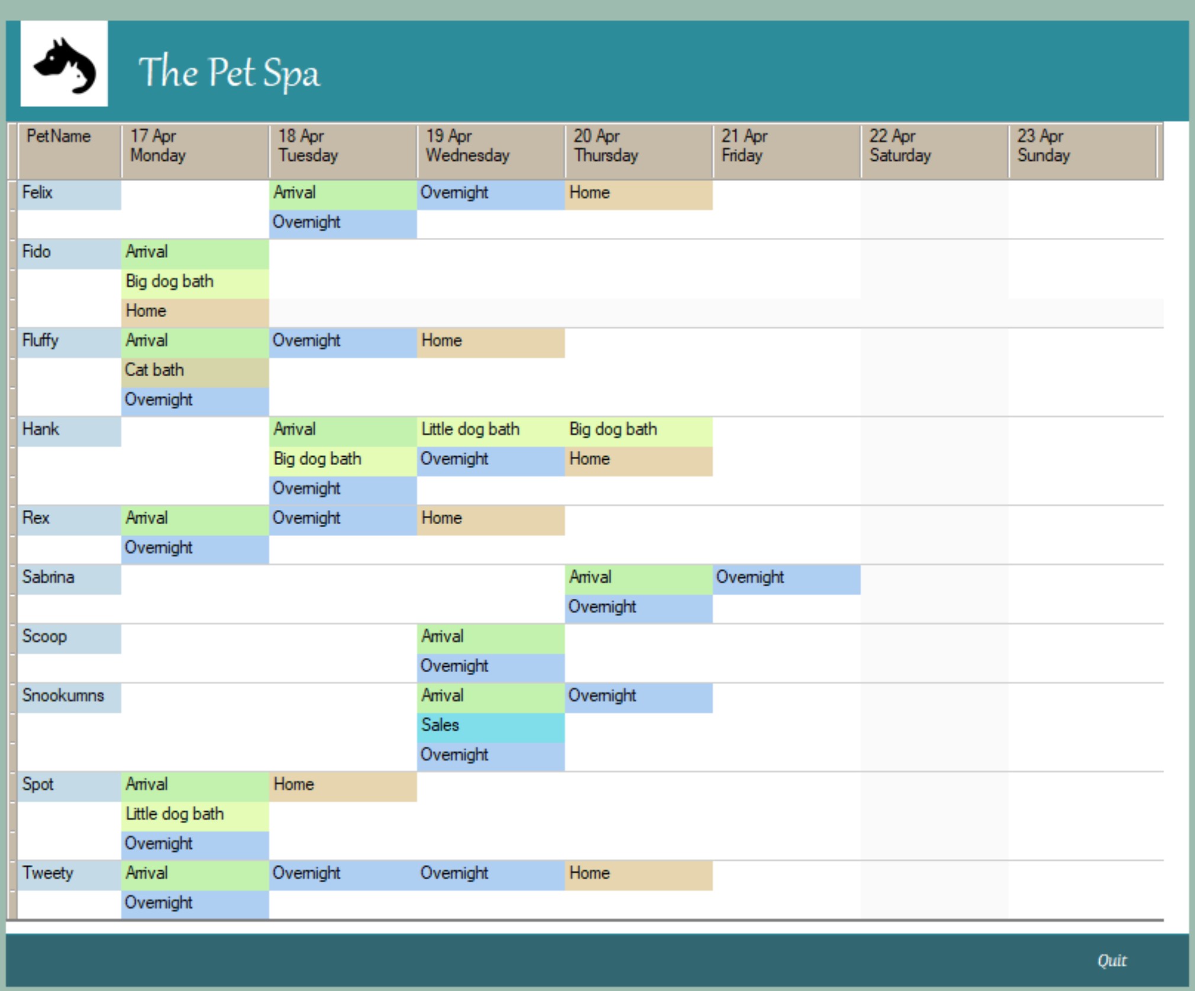Click the 20 Apr Thursday column header
The height and width of the screenshot is (991, 1195).
coord(638,151)
